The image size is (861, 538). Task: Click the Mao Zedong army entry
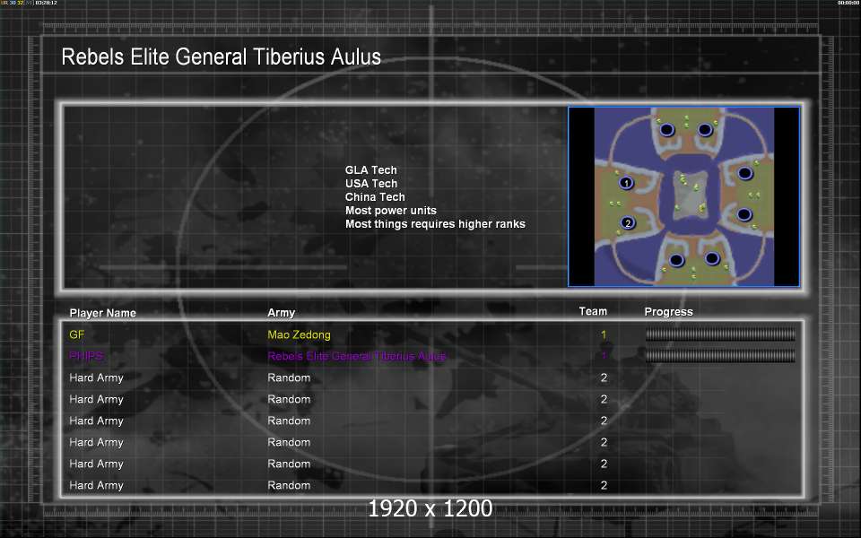pyautogui.click(x=300, y=334)
